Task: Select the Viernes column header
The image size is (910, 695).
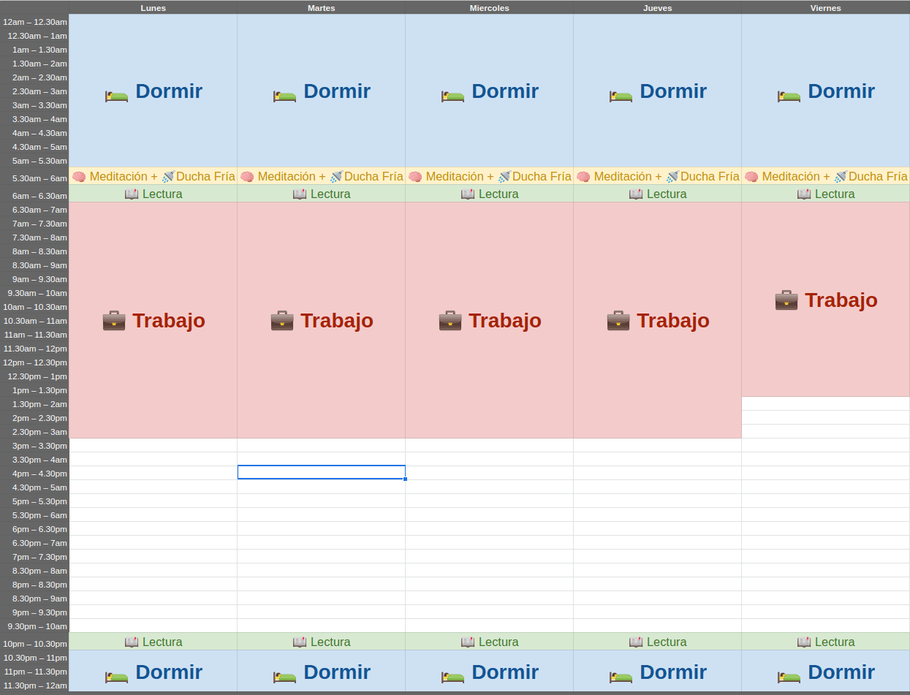Action: (825, 8)
